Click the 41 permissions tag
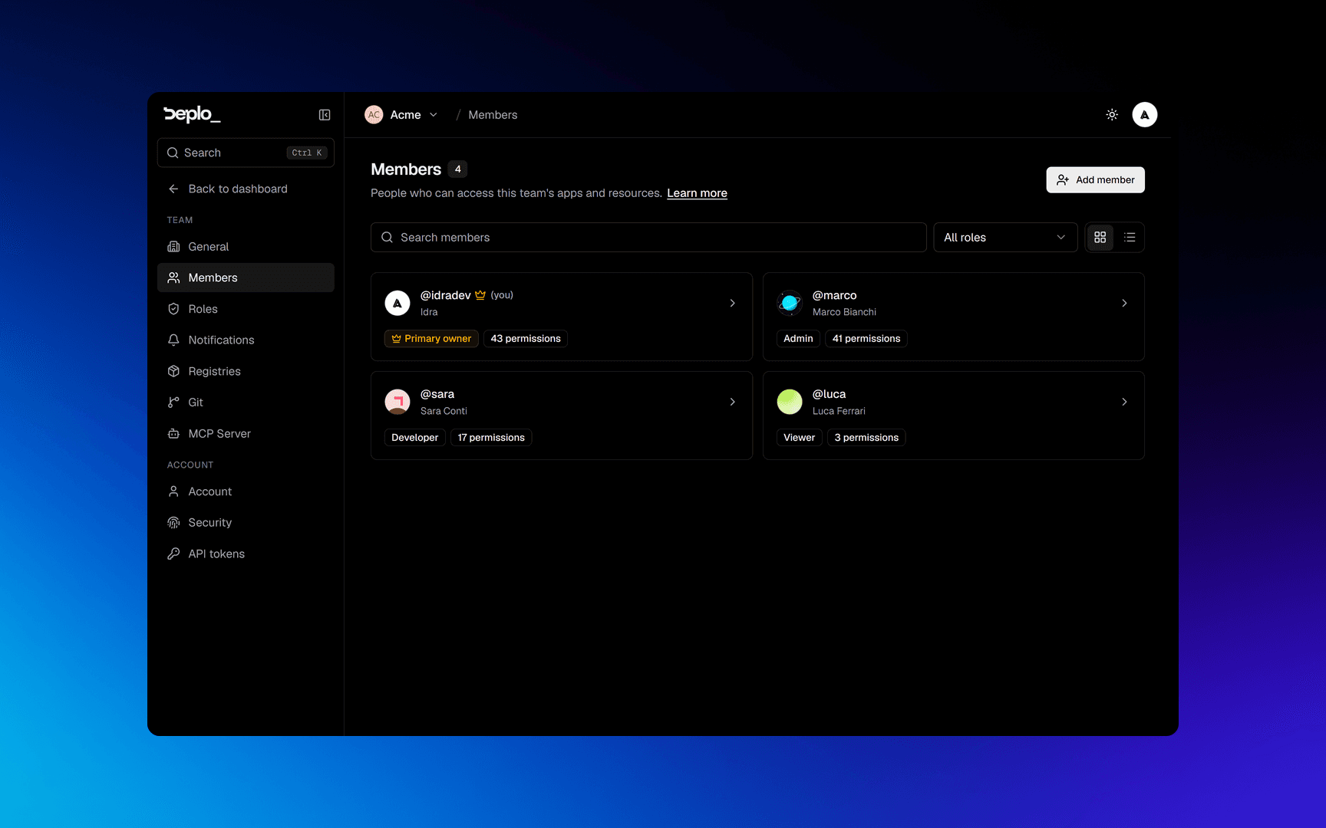1326x828 pixels. tap(866, 339)
